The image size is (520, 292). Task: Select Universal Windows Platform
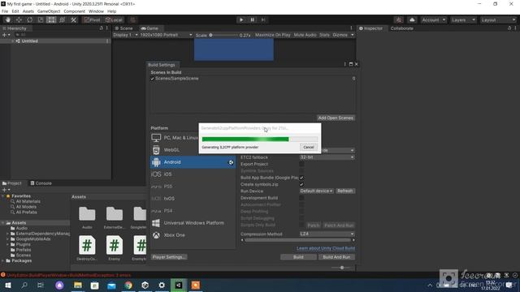coord(193,223)
